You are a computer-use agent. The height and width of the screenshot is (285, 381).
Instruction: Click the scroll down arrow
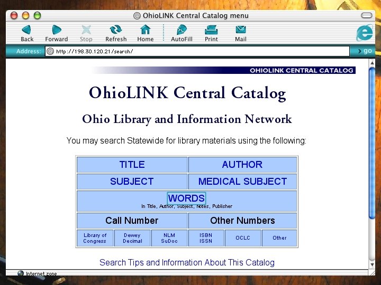(x=372, y=264)
